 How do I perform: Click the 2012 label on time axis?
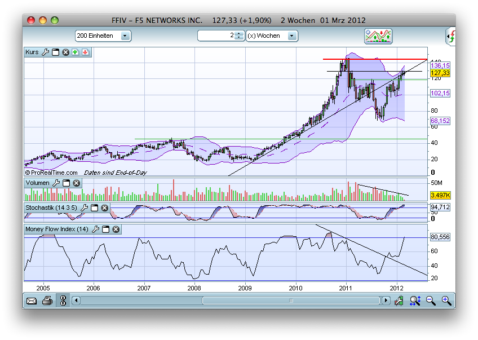[x=397, y=288]
